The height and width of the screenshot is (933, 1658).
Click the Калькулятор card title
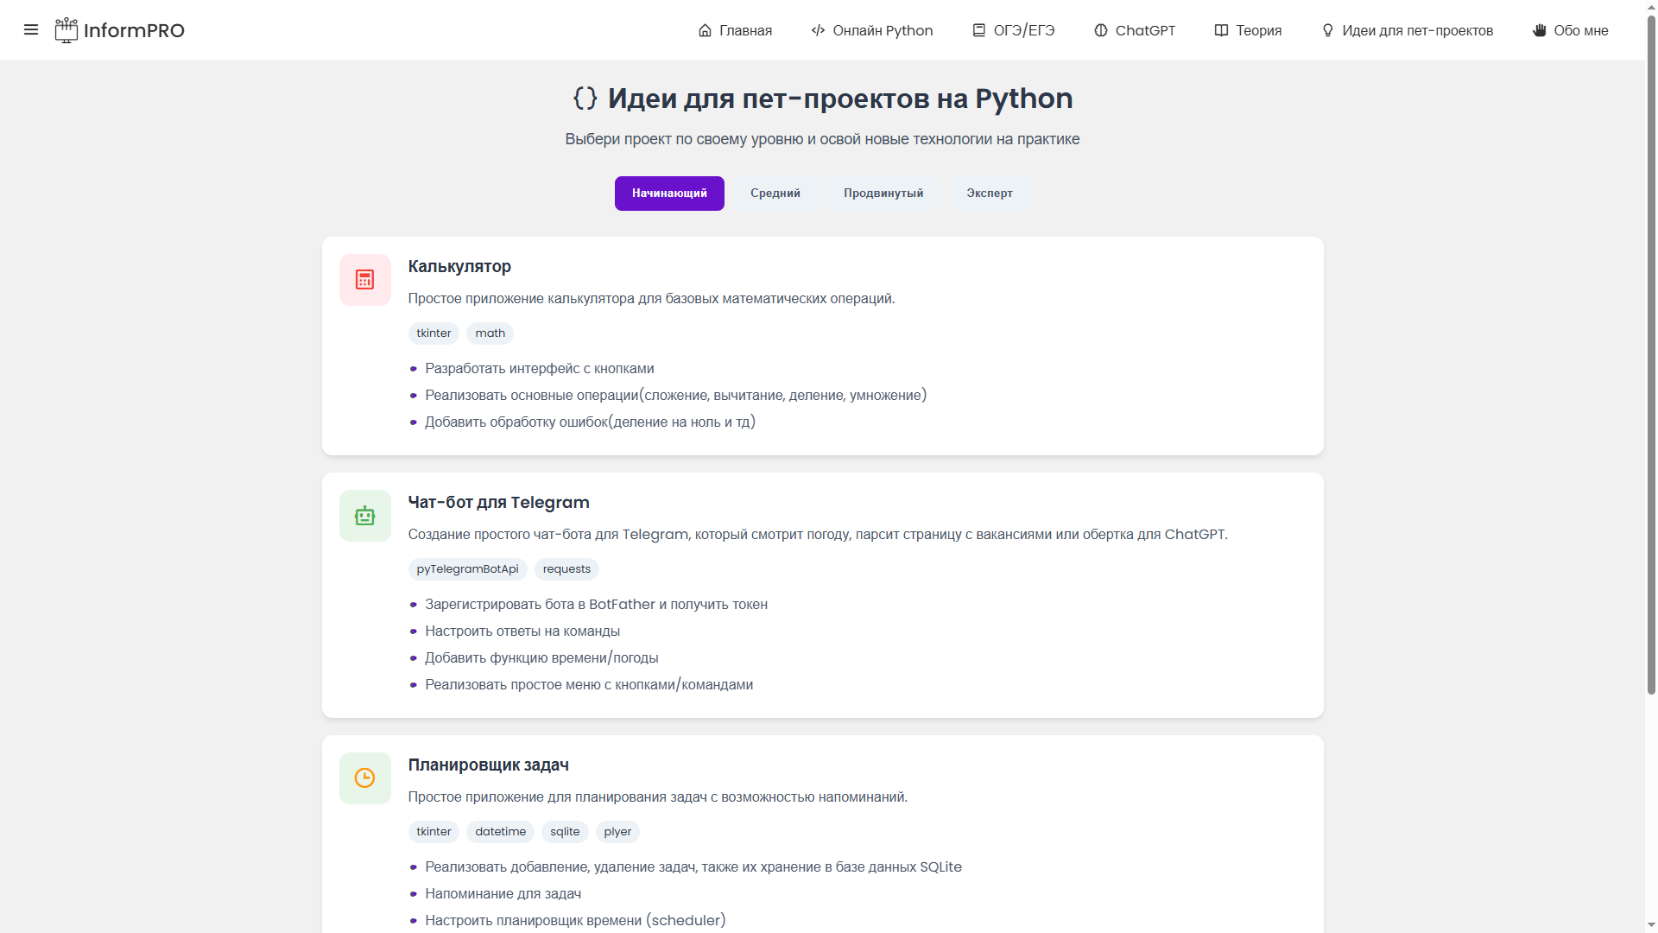tap(459, 266)
